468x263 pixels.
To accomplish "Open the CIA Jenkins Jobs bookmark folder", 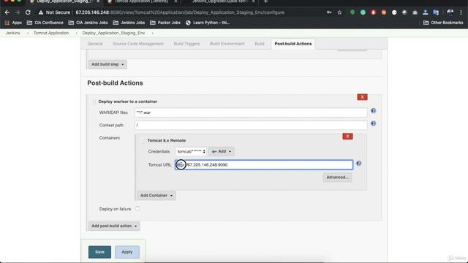I will (x=88, y=23).
